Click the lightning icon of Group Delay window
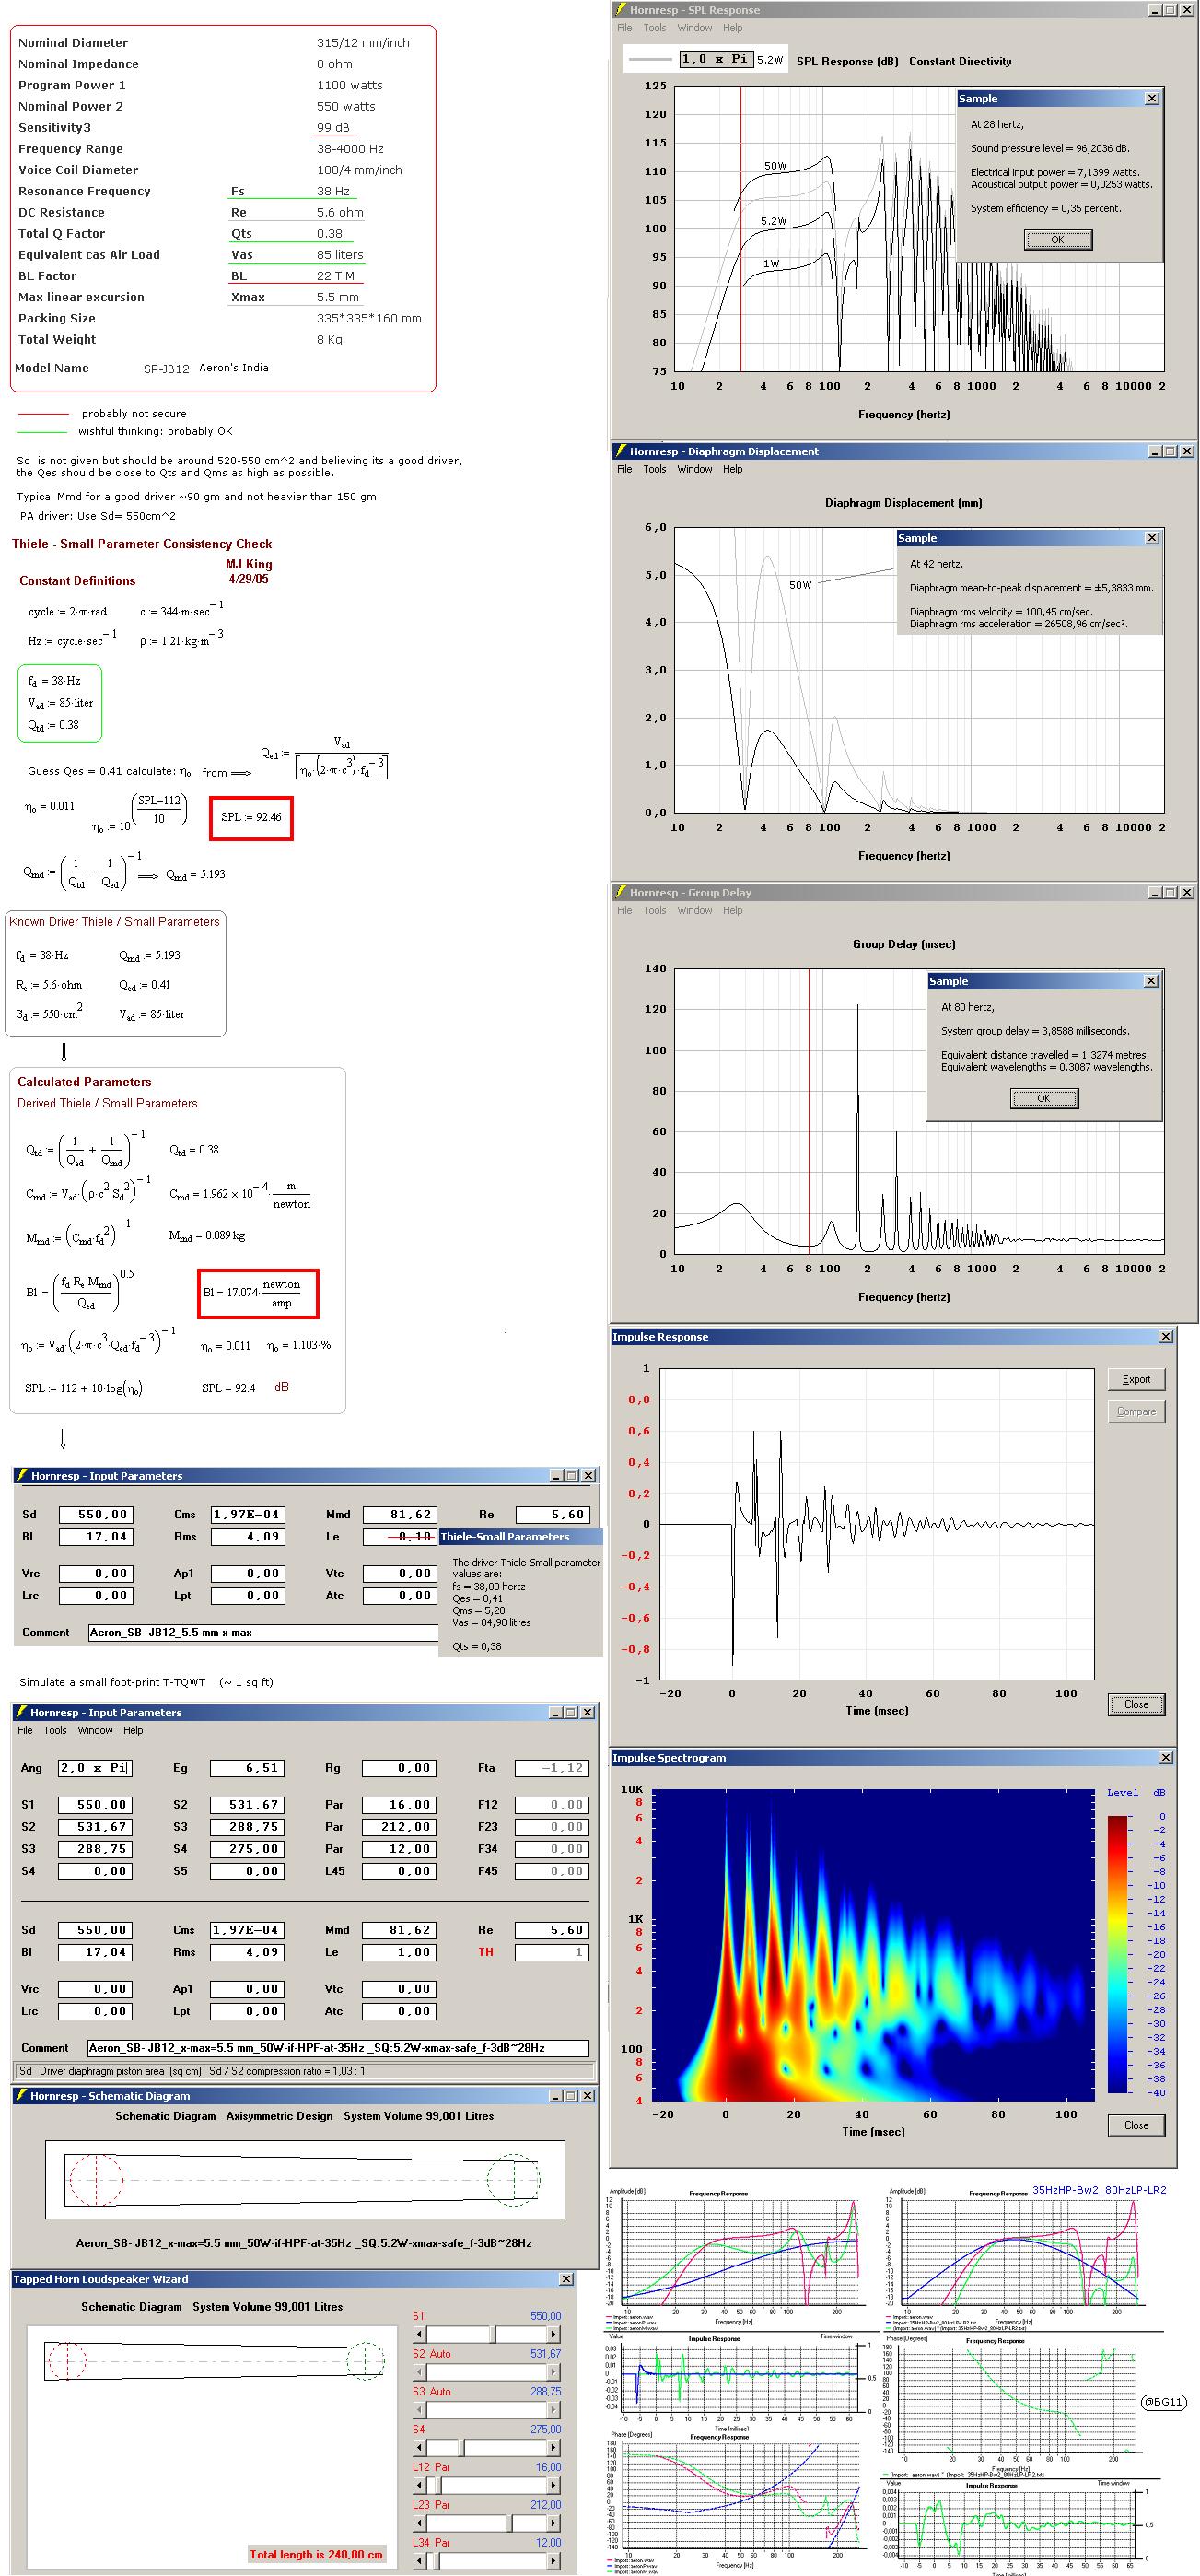This screenshot has width=1200, height=2576. pyautogui.click(x=620, y=892)
